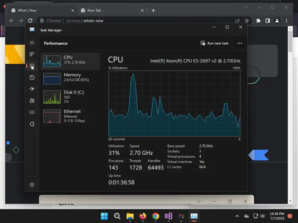Reload the Chrome page
298x223 pixels.
[30, 21]
